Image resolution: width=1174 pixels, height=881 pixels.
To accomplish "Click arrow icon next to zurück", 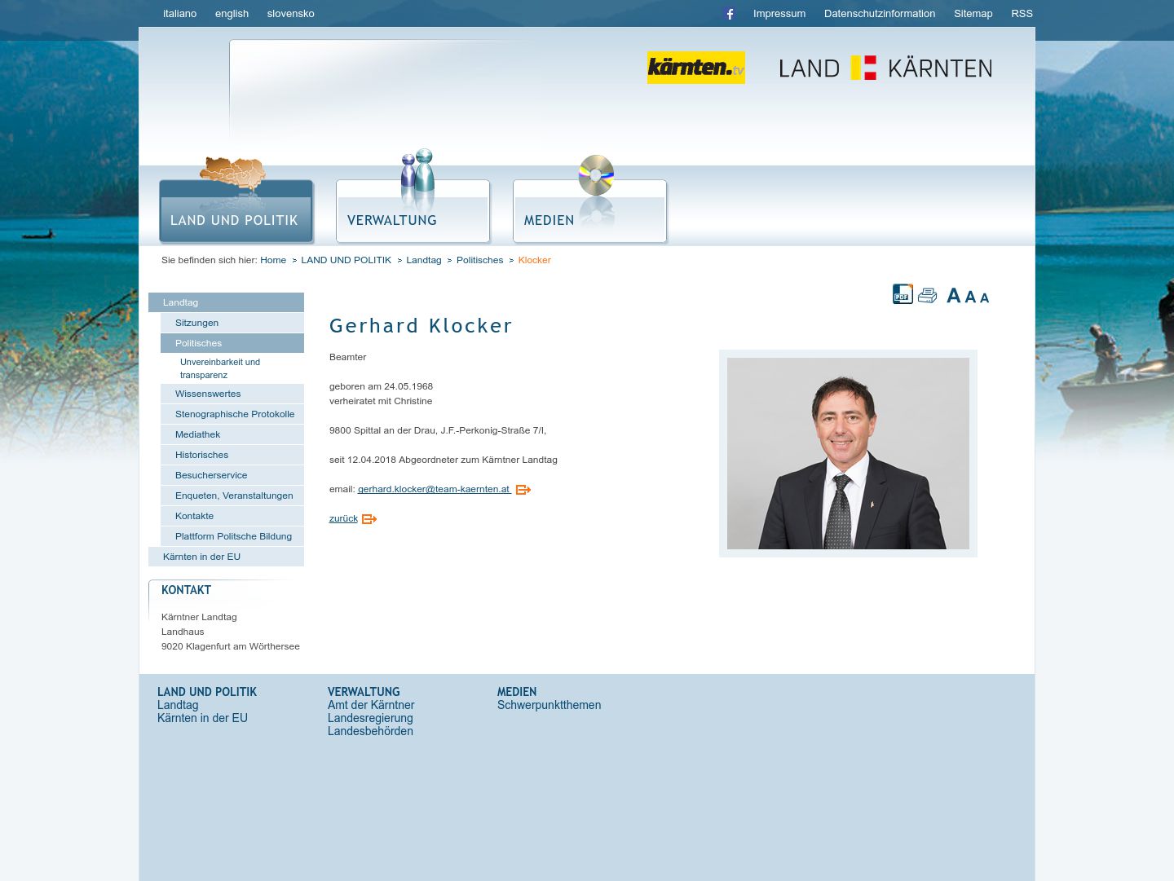I will pos(369,519).
